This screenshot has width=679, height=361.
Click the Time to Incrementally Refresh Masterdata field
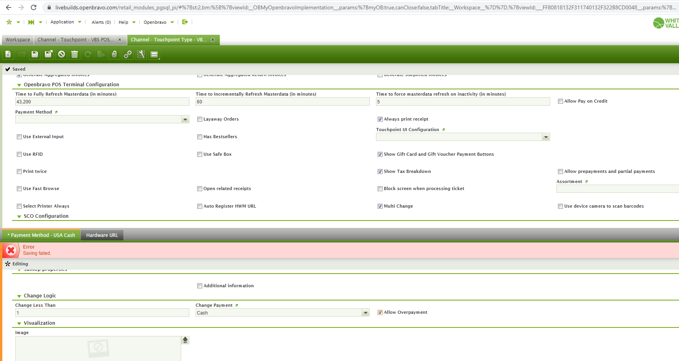coord(283,101)
